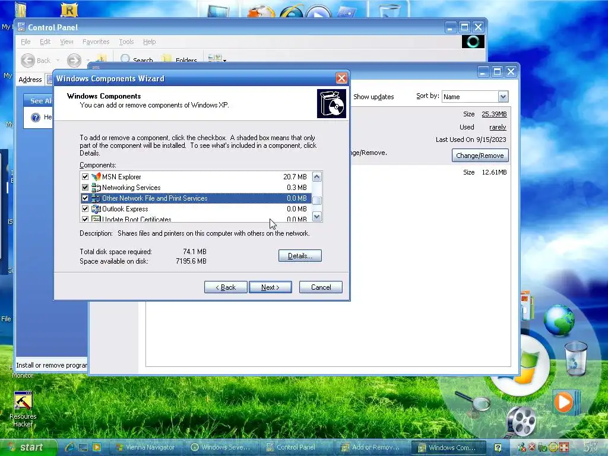Open the Sort by Name dropdown

click(502, 97)
